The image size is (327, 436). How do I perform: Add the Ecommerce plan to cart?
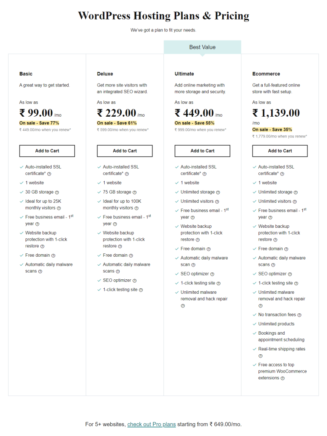pos(280,151)
